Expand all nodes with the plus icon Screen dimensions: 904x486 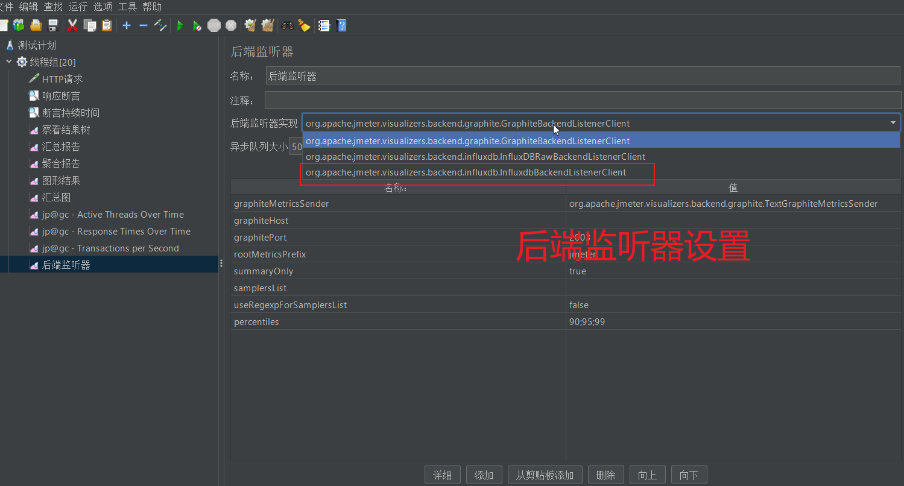127,25
